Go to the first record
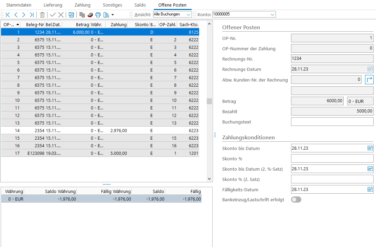Viewport: 376px width, 247px height. point(8,14)
